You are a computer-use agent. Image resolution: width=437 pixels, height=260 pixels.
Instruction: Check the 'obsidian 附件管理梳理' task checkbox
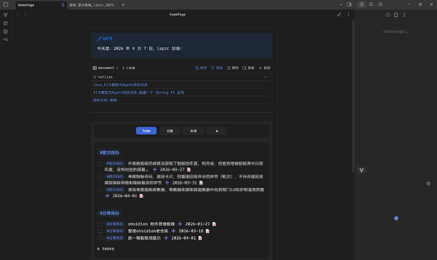(x=100, y=224)
